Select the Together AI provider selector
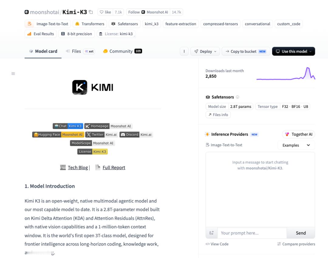The width and height of the screenshot is (328, 258). (299, 134)
